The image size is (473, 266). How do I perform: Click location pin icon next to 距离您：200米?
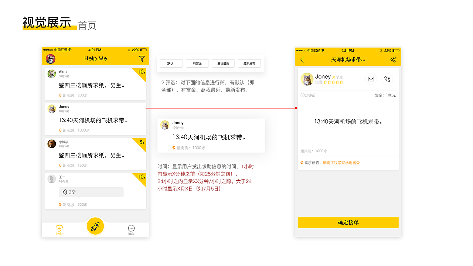click(60, 95)
